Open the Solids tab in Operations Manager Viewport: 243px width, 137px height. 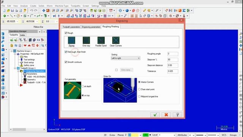[x=22, y=35]
